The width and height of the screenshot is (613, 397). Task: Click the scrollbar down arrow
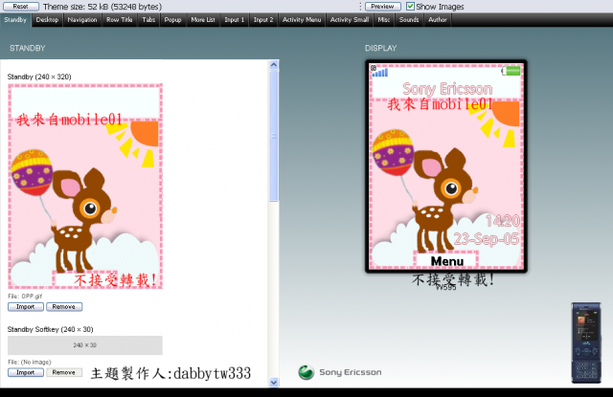274,383
